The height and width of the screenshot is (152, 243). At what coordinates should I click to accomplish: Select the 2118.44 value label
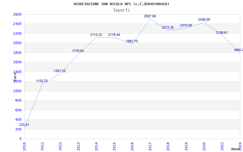point(114,35)
